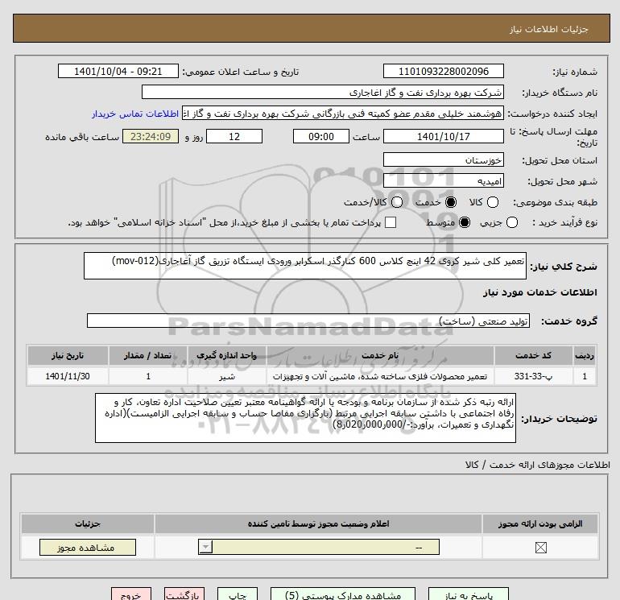
Task: Choose جزیی purchase process type
Action: [x=511, y=222]
